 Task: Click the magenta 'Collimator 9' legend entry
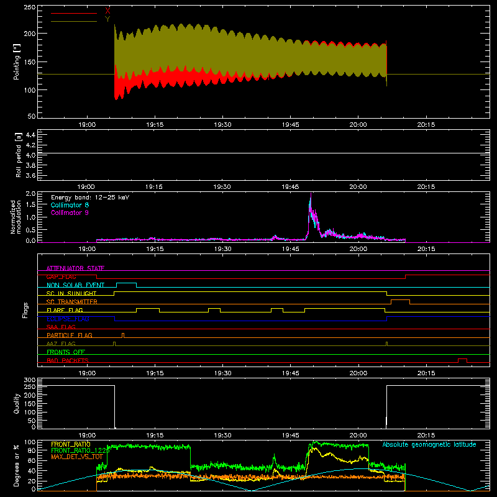[70, 212]
